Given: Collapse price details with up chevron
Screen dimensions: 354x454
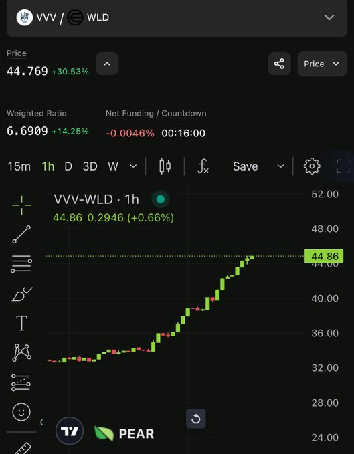Looking at the screenshot, I should pos(107,64).
